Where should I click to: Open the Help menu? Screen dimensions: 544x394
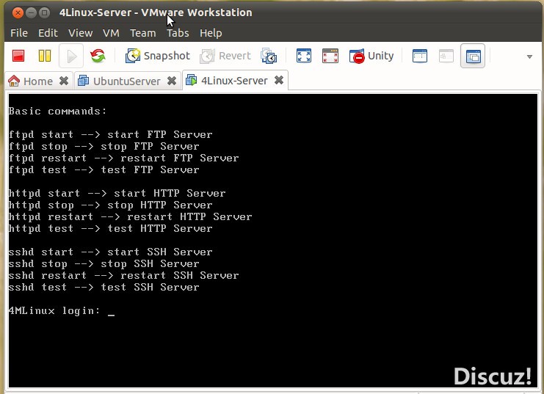pyautogui.click(x=211, y=33)
